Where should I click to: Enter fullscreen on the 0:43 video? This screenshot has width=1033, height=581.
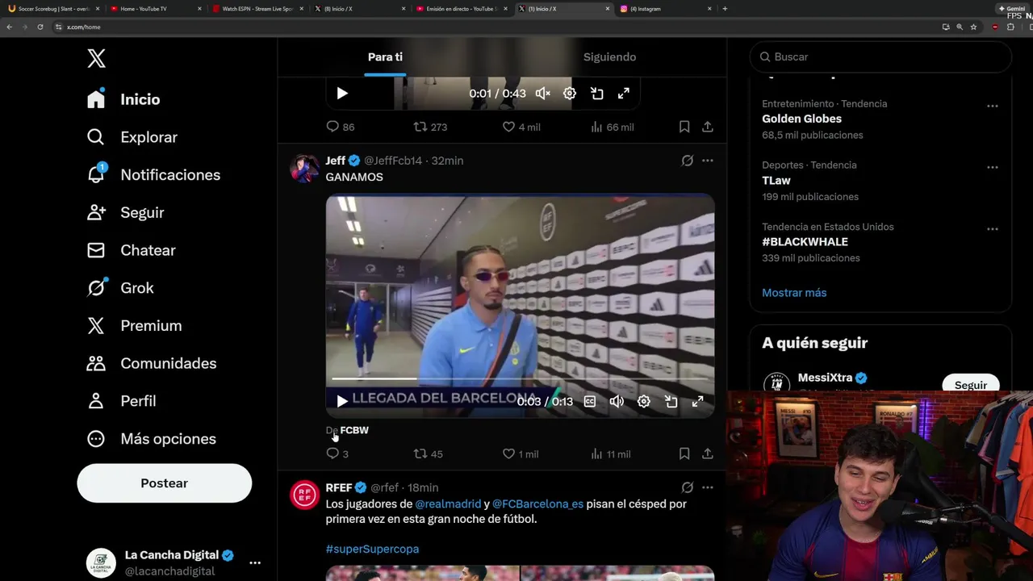[624, 94]
